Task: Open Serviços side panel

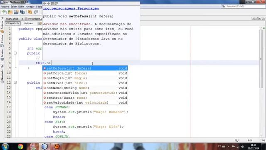Action: pos(2,55)
